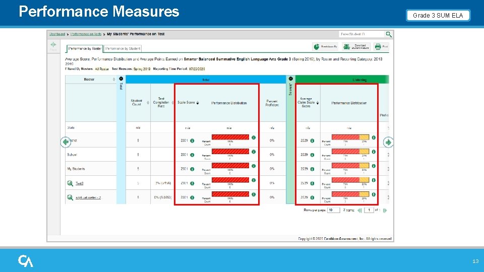The width and height of the screenshot is (484, 272).
Task: Click the Percent Proficient column header
Action: click(272, 103)
